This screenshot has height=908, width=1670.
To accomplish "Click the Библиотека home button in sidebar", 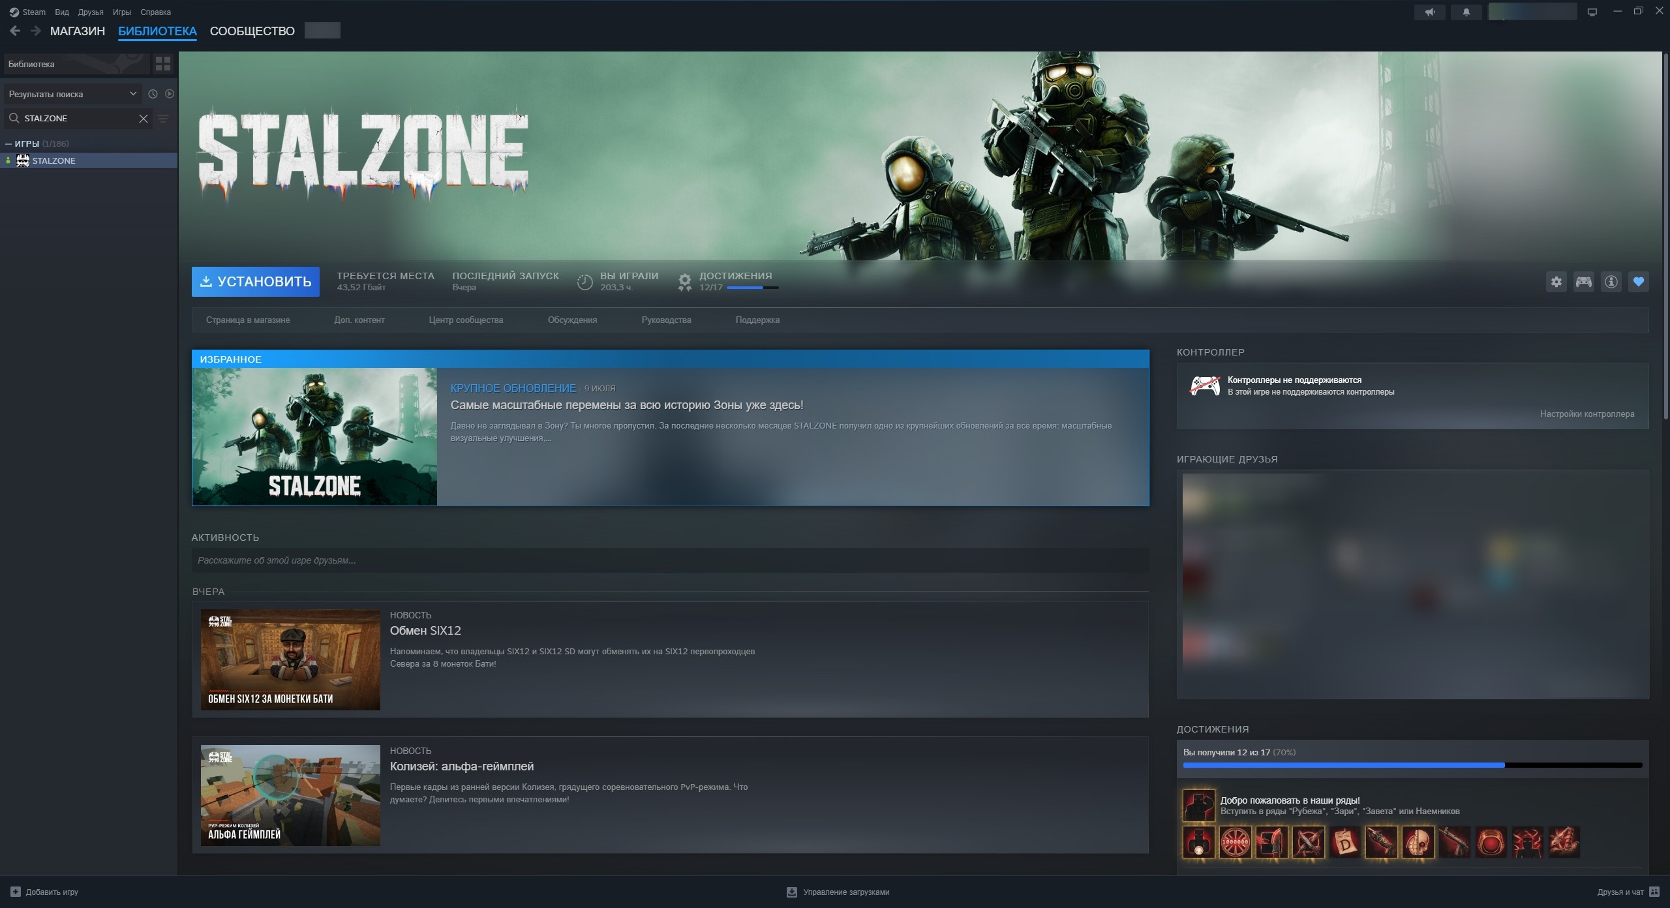I will click(77, 64).
